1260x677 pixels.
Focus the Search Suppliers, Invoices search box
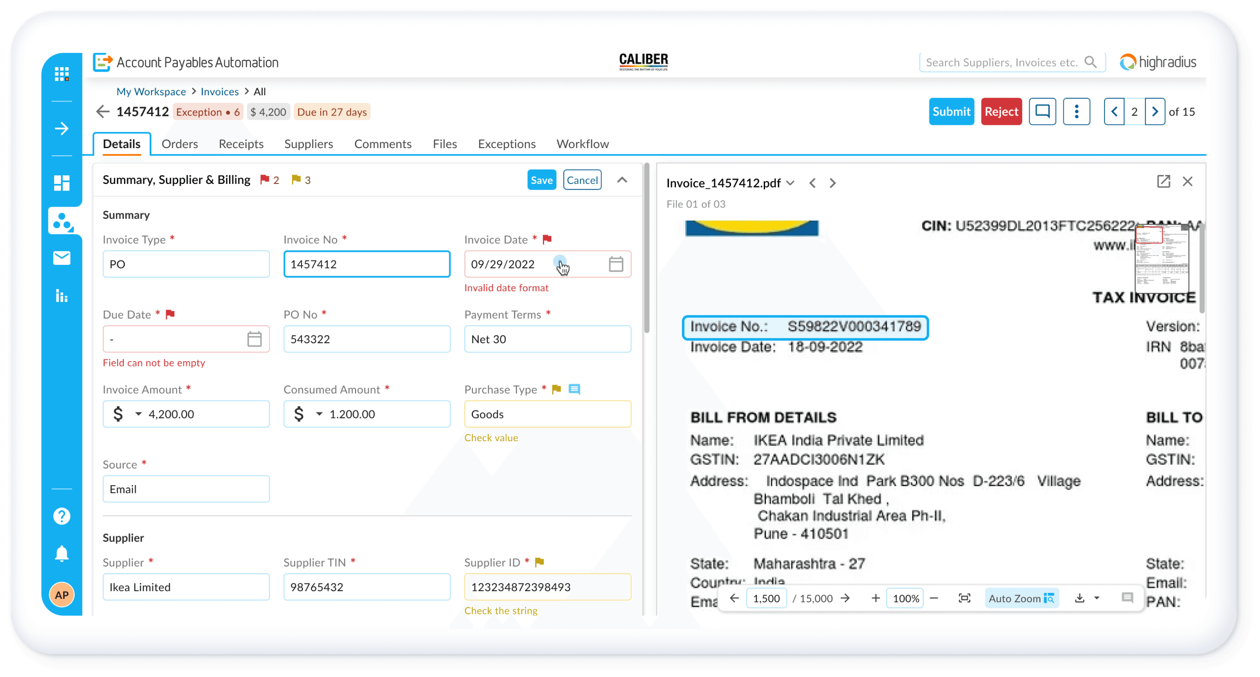point(1011,62)
